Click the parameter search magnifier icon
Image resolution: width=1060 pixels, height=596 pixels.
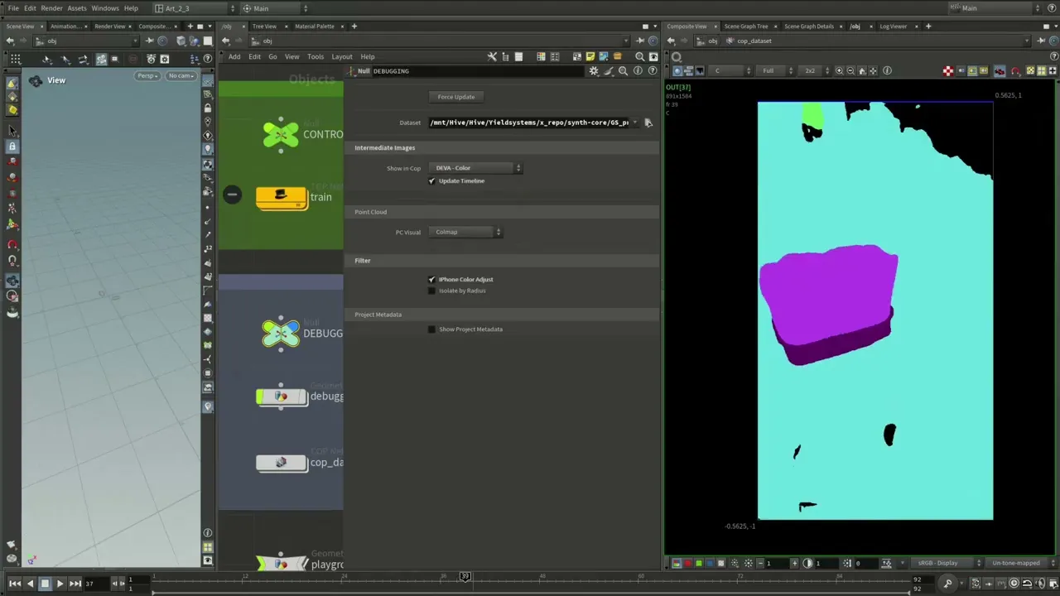pos(623,71)
